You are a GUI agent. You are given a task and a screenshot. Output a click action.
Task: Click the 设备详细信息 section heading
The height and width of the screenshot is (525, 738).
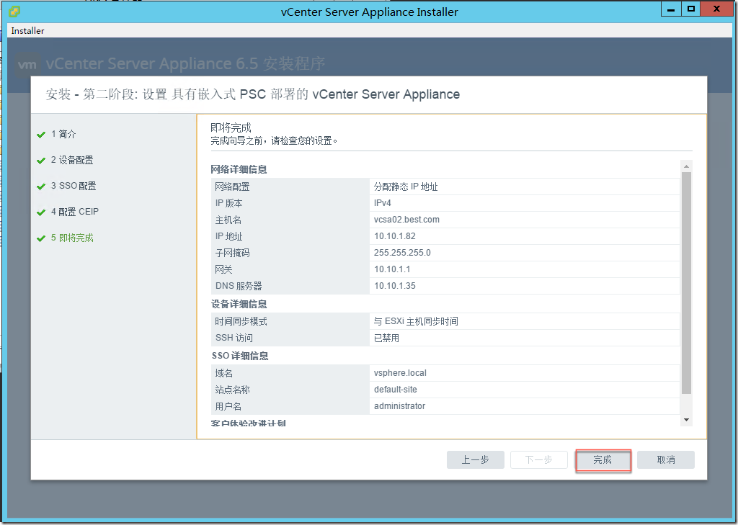point(239,304)
